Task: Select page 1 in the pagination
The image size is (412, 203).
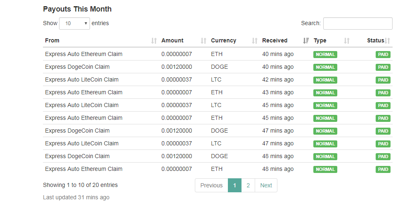Action: tap(234, 185)
